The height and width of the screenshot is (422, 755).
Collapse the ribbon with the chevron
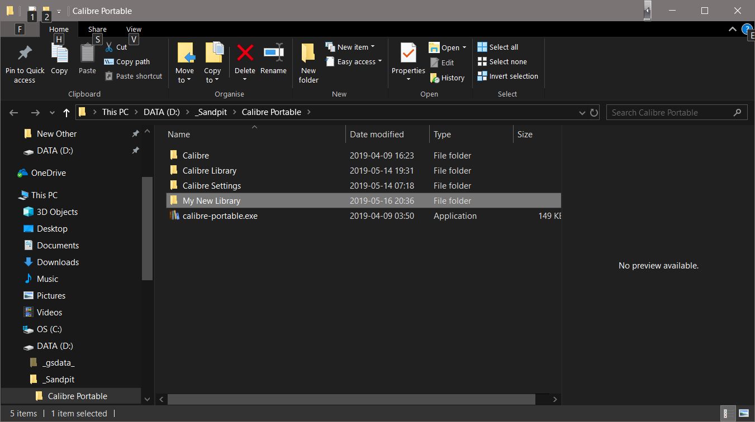[x=732, y=29]
